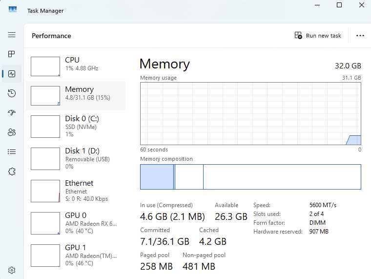Select GPU 1 AMD Radeon item
The image size is (371, 279).
(76, 256)
